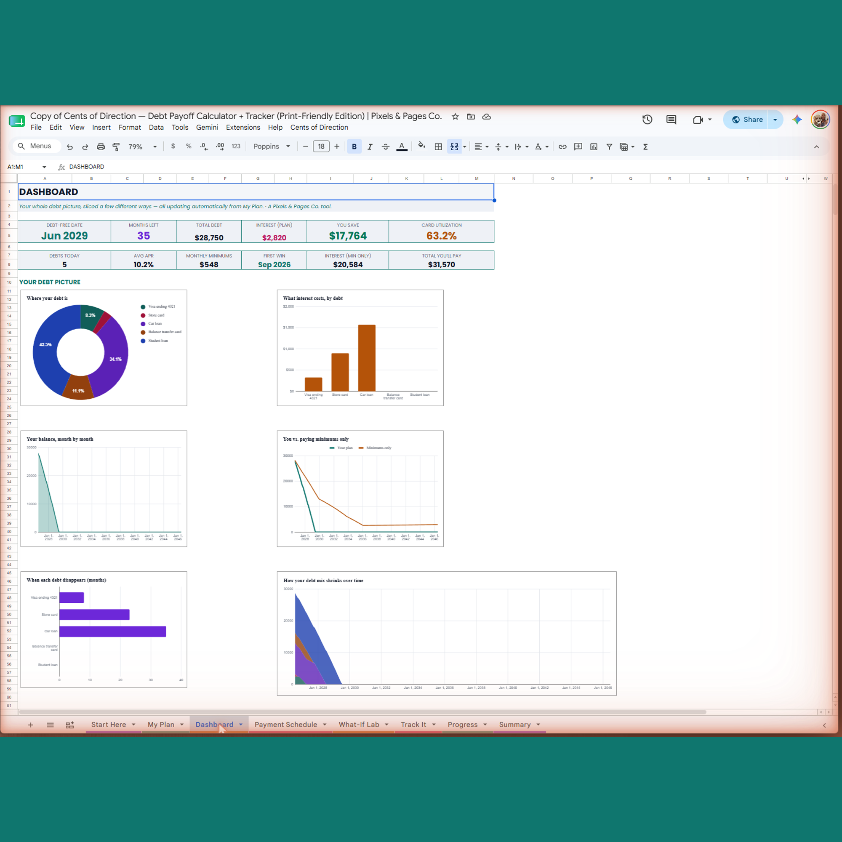842x842 pixels.
Task: Format as currency with the dollar icon
Action: (x=173, y=147)
